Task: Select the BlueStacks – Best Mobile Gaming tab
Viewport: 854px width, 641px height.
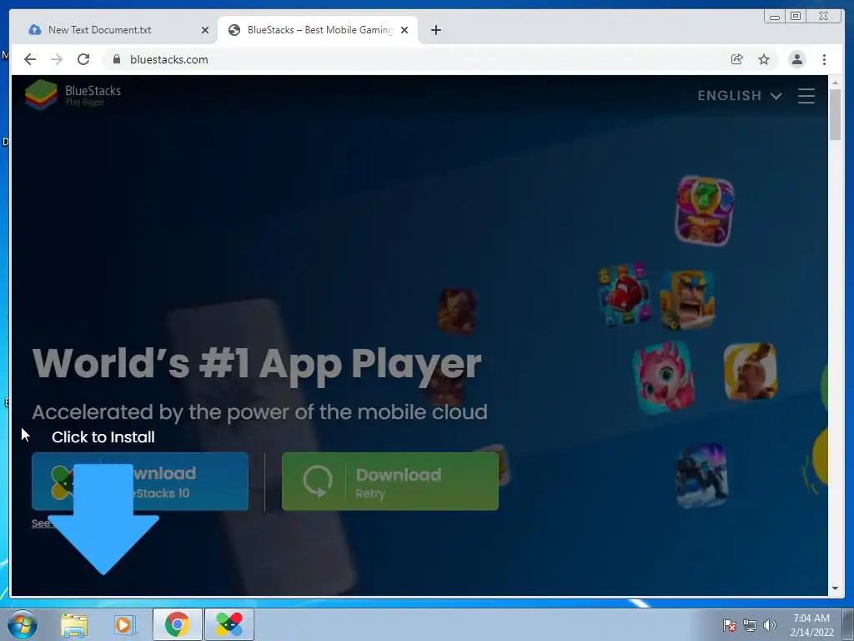Action: 319,30
